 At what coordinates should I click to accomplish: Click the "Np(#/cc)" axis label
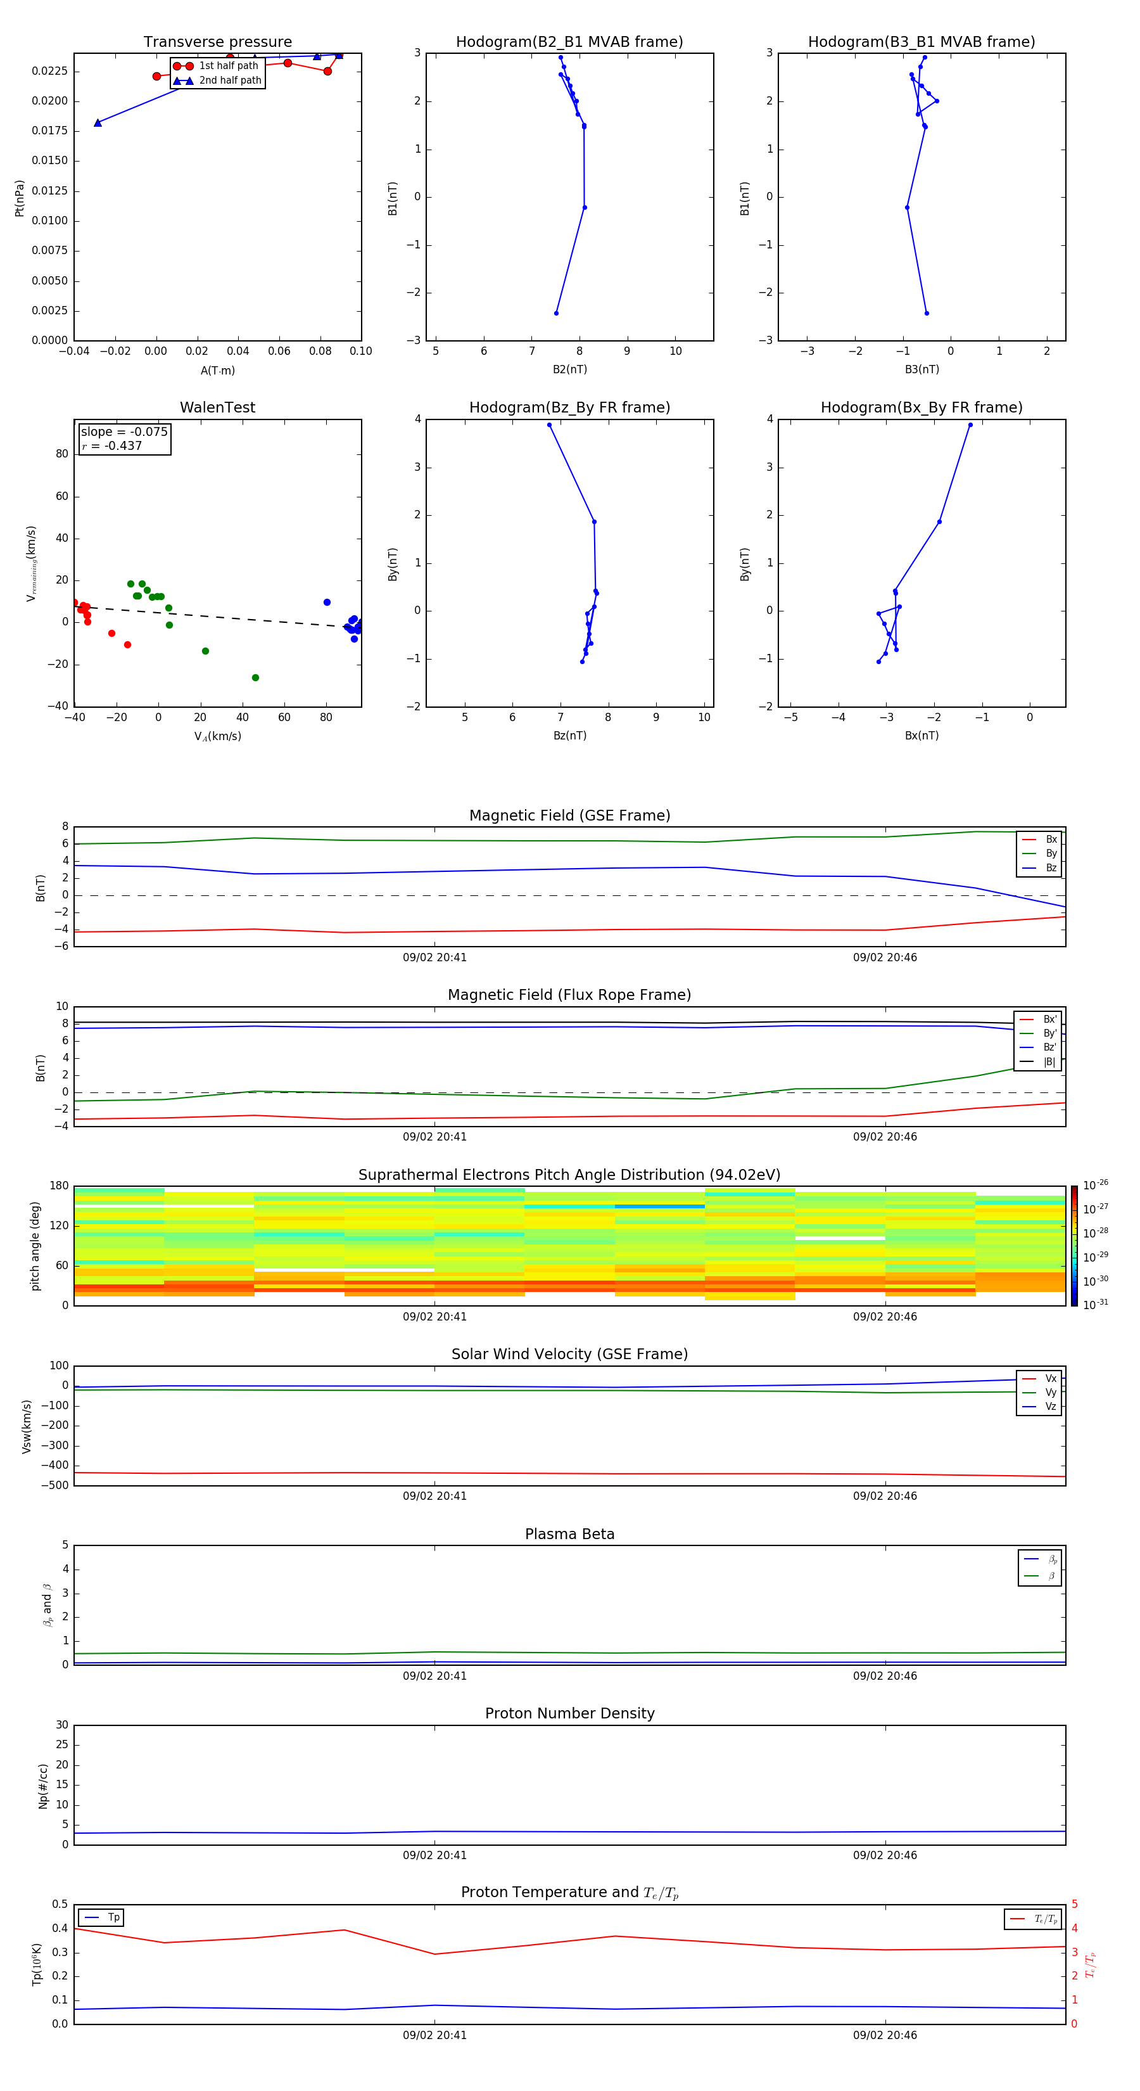[x=43, y=1786]
